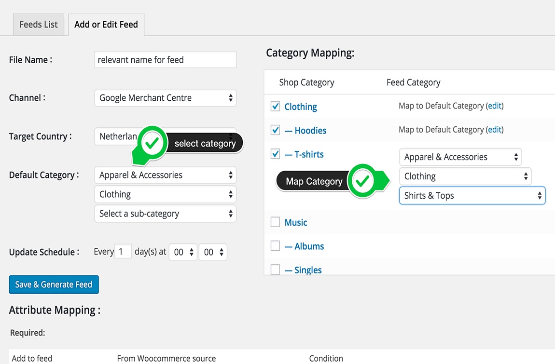The image size is (555, 364).
Task: Check the Singles category checkbox
Action: pos(276,269)
